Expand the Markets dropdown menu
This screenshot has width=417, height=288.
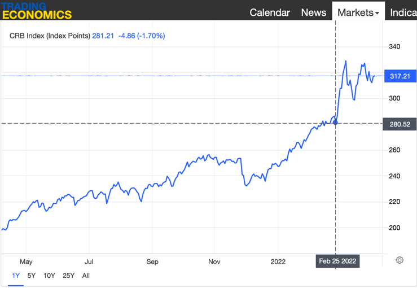tap(358, 12)
